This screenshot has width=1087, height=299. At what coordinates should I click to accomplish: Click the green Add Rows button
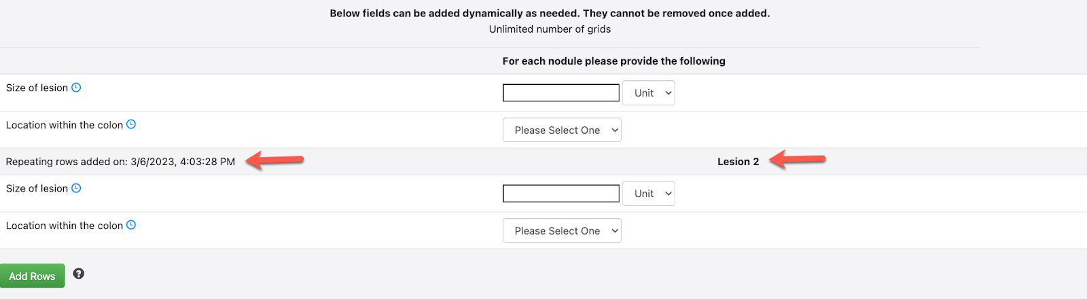pos(32,276)
